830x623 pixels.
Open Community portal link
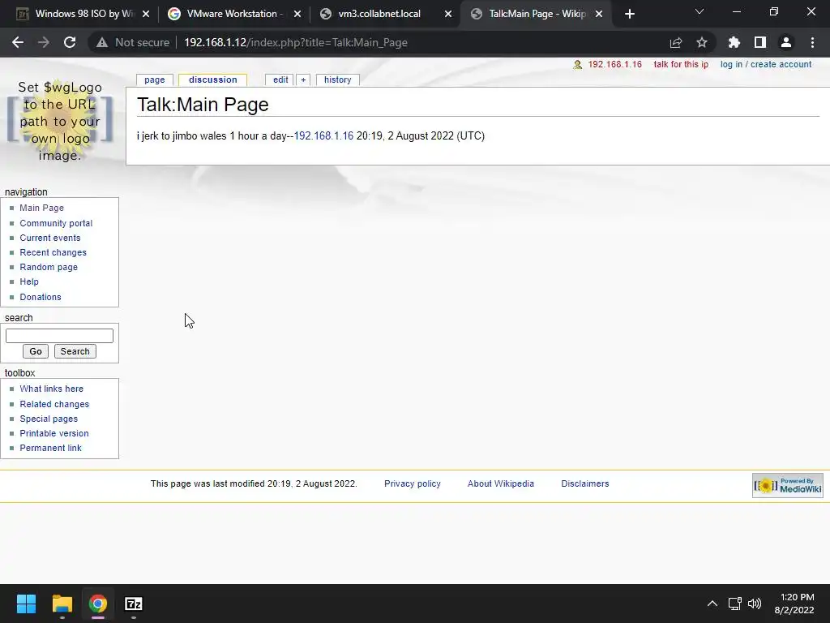click(56, 223)
